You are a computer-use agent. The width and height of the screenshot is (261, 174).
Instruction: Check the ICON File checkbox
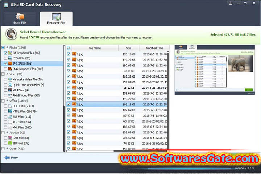(x=5, y=58)
